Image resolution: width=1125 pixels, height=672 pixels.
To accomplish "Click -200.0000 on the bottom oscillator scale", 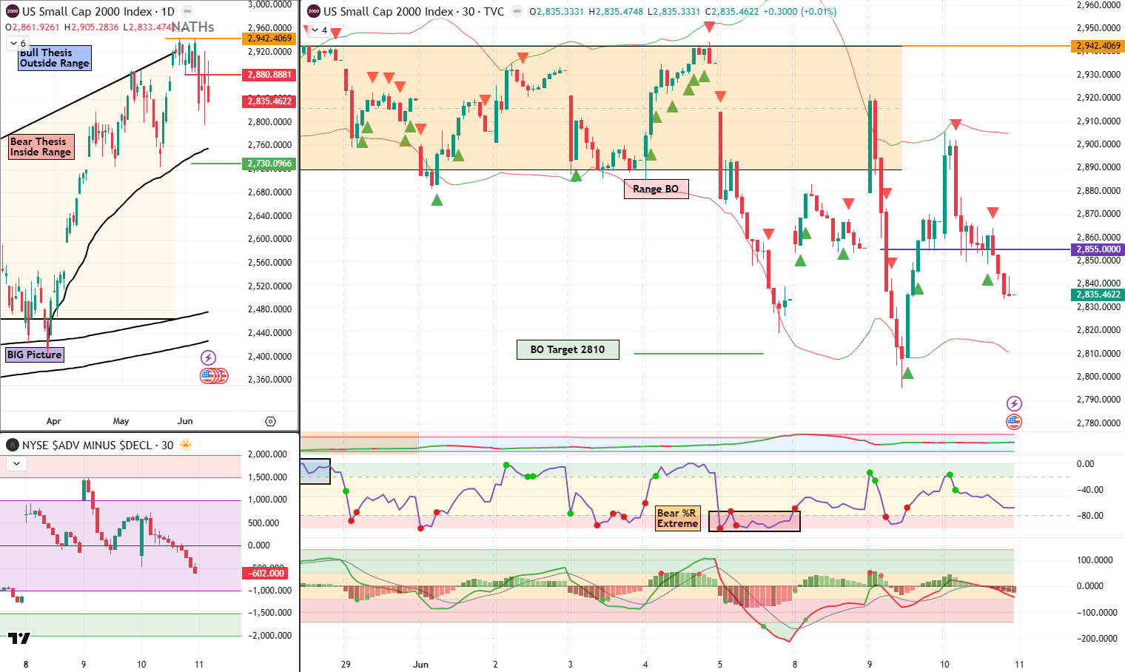I will pyautogui.click(x=1095, y=639).
